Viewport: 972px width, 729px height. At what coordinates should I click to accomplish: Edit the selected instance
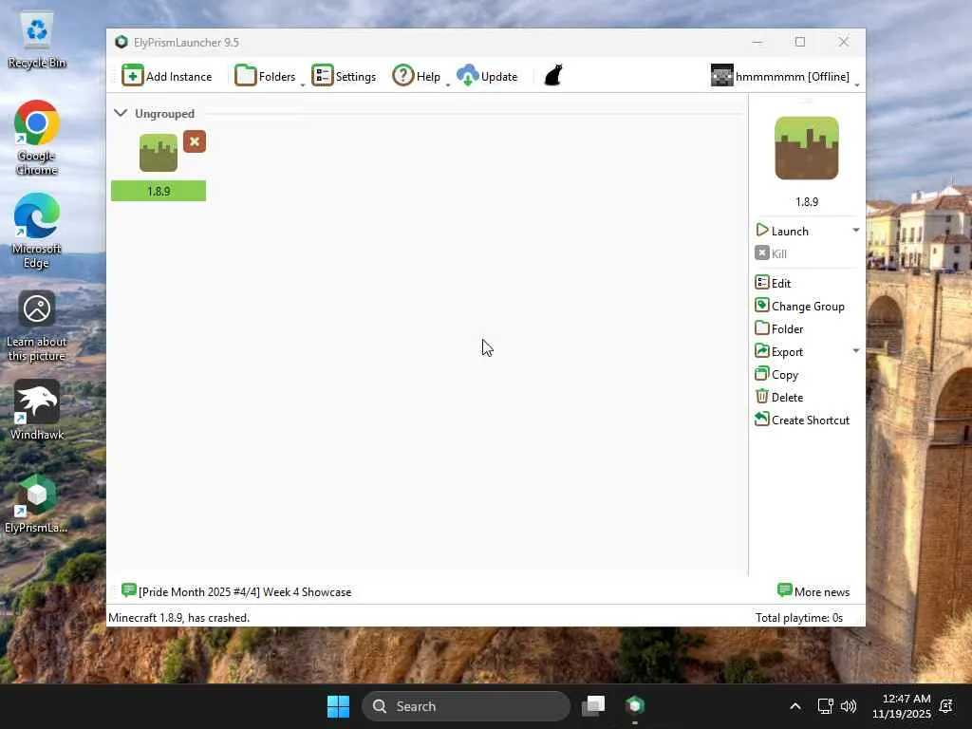[x=773, y=283]
